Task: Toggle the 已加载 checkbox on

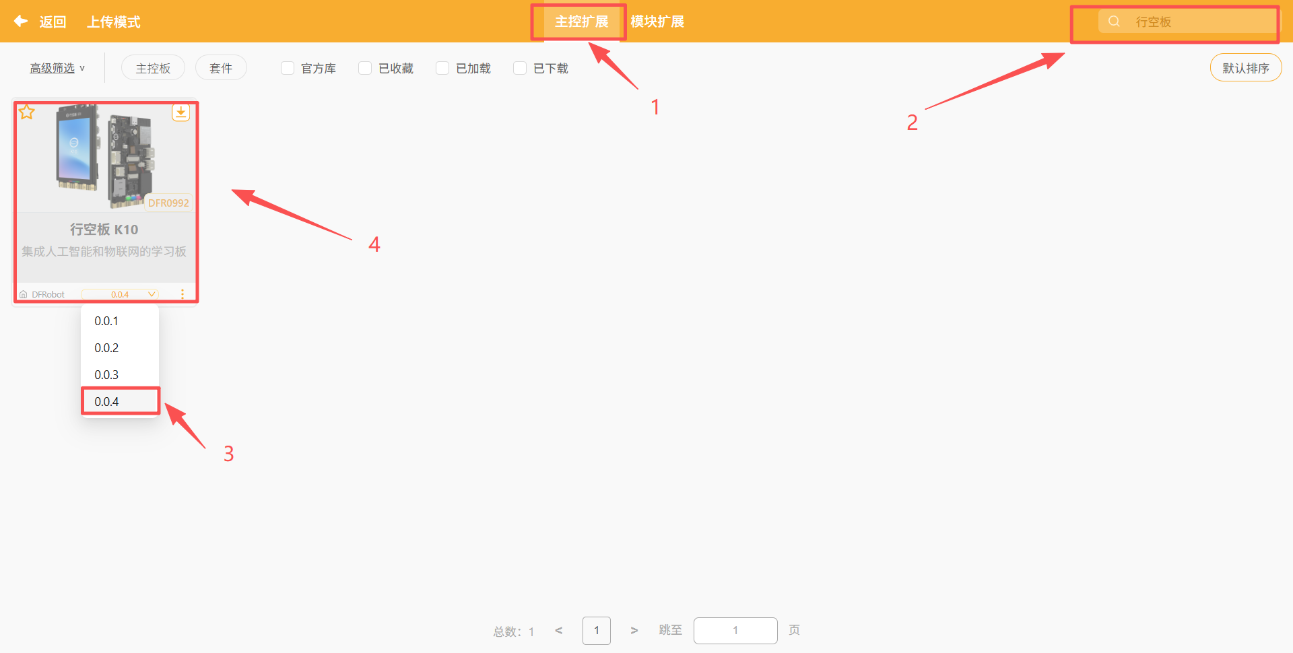Action: [442, 67]
